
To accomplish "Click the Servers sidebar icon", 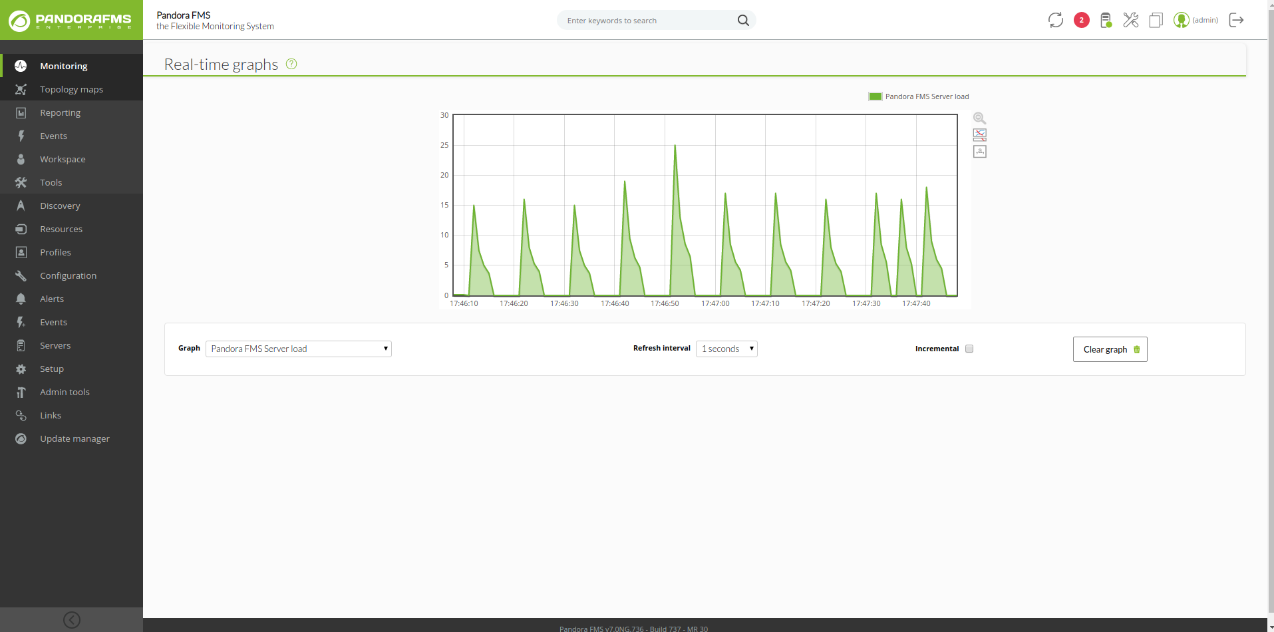I will click(21, 345).
